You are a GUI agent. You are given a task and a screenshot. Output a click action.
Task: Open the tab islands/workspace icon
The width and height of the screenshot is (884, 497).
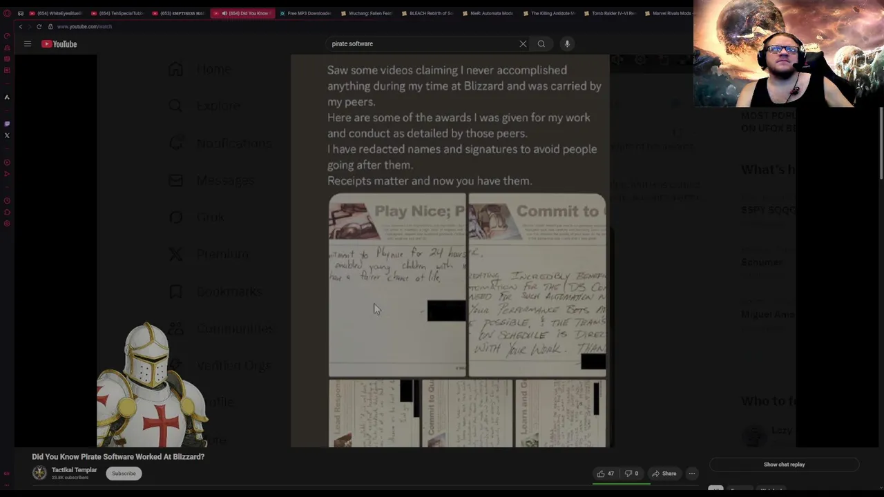21,13
